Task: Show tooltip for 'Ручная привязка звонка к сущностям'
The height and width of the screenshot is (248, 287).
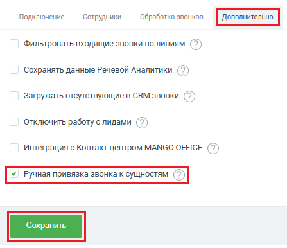Action: (179, 175)
